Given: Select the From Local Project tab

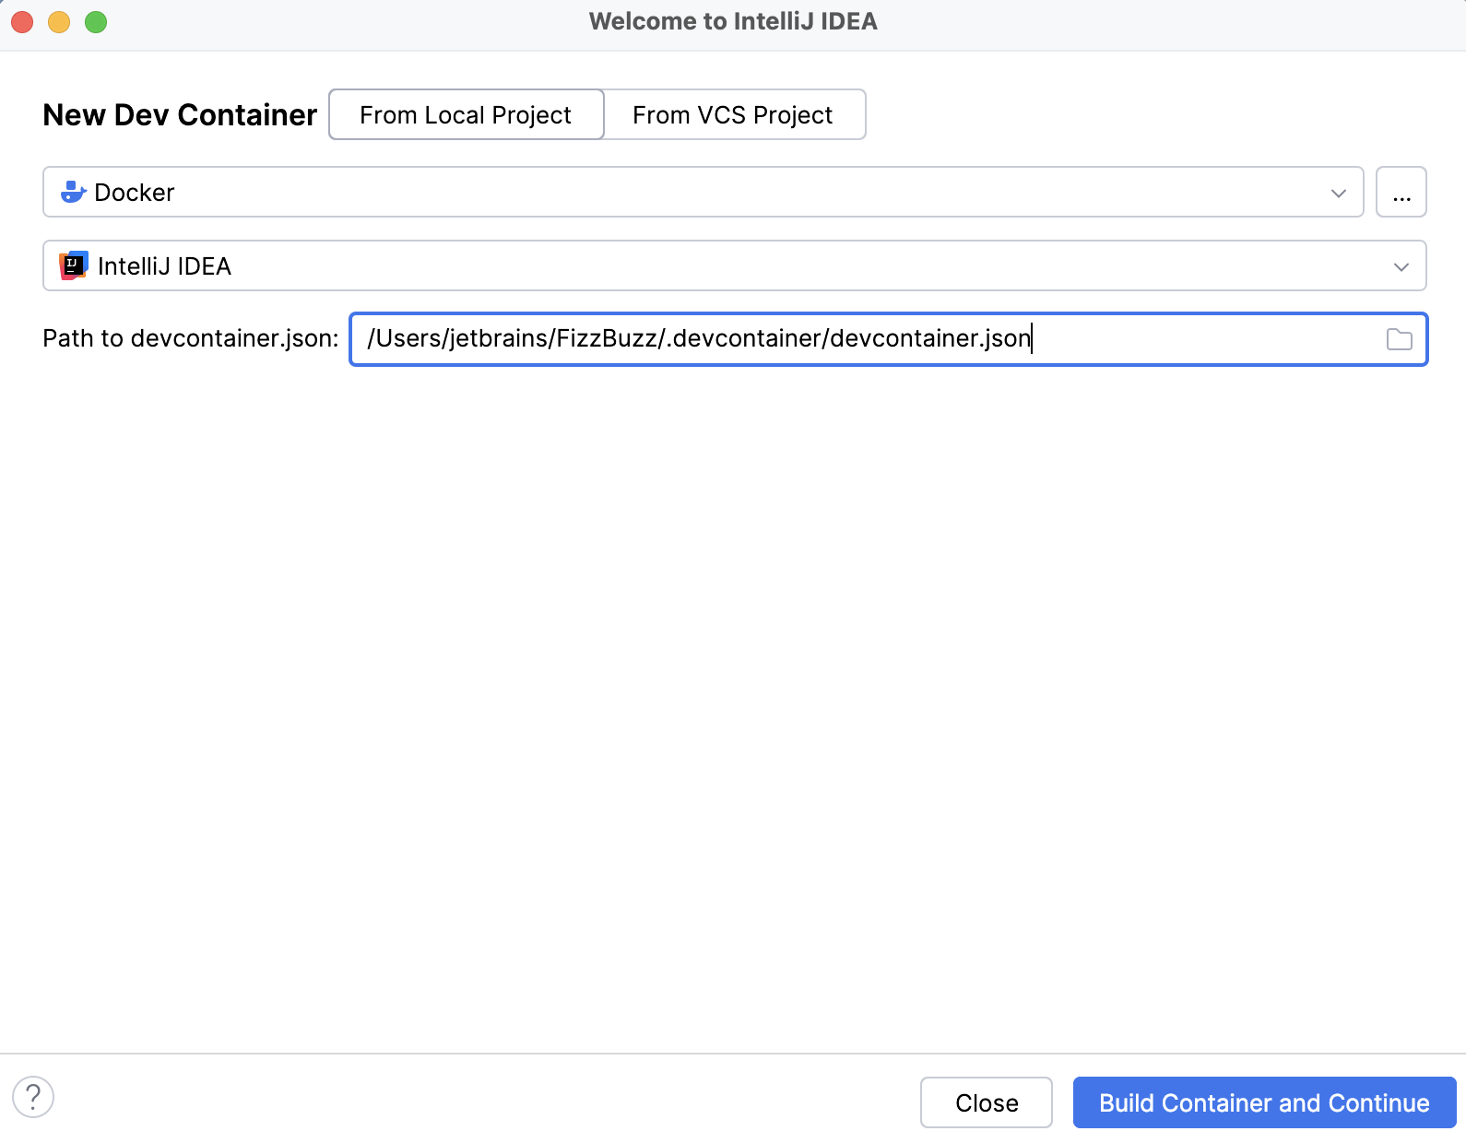Looking at the screenshot, I should click(466, 114).
